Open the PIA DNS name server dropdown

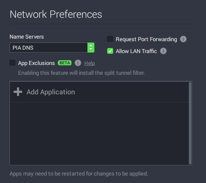point(48,48)
